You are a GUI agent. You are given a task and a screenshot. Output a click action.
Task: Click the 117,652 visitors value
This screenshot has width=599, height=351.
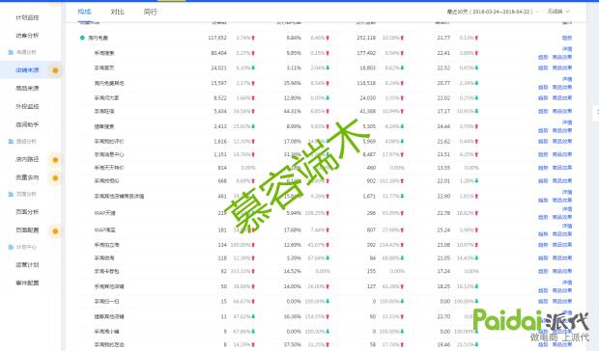click(x=217, y=38)
